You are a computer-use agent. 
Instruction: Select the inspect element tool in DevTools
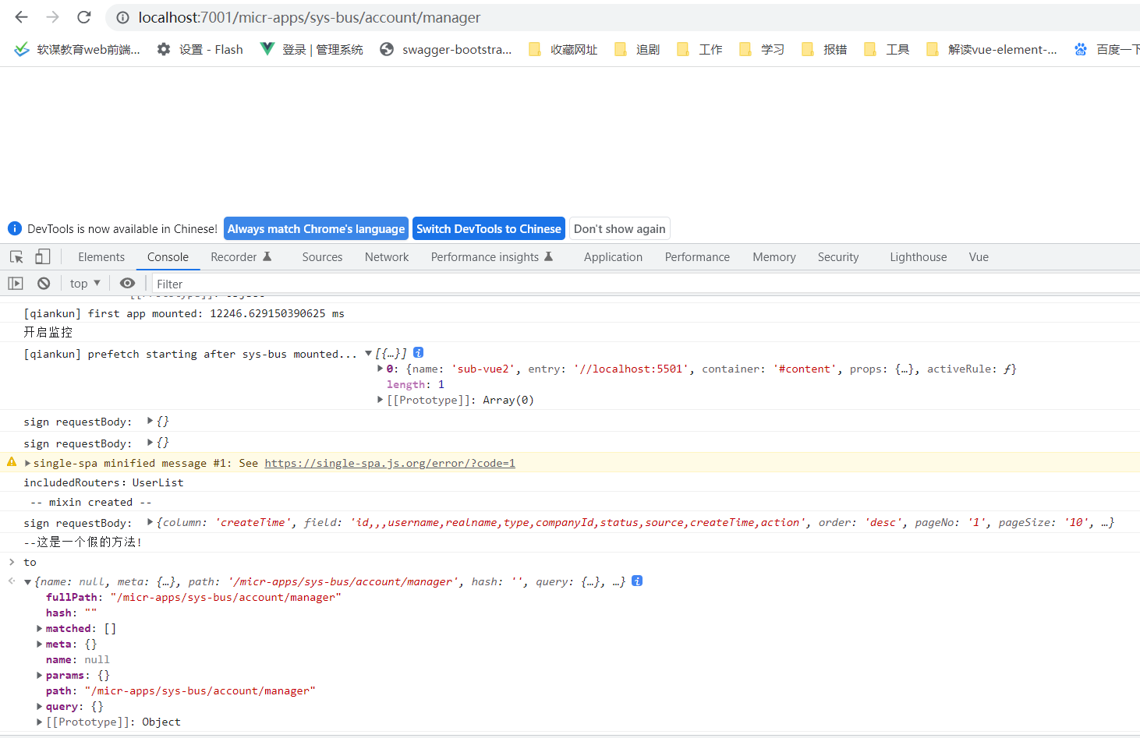coord(16,256)
